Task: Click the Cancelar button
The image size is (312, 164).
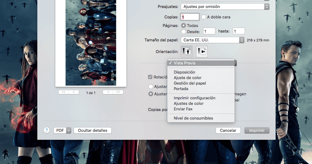Action: pos(228,131)
